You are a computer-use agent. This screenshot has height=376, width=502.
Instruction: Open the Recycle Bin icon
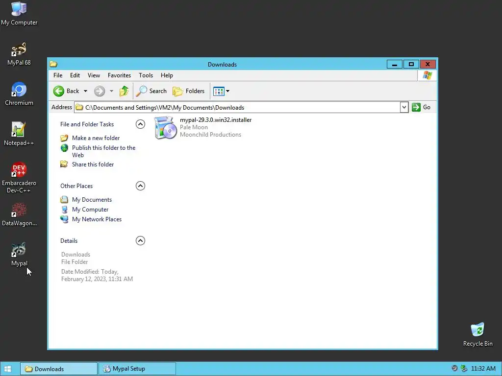477,335
